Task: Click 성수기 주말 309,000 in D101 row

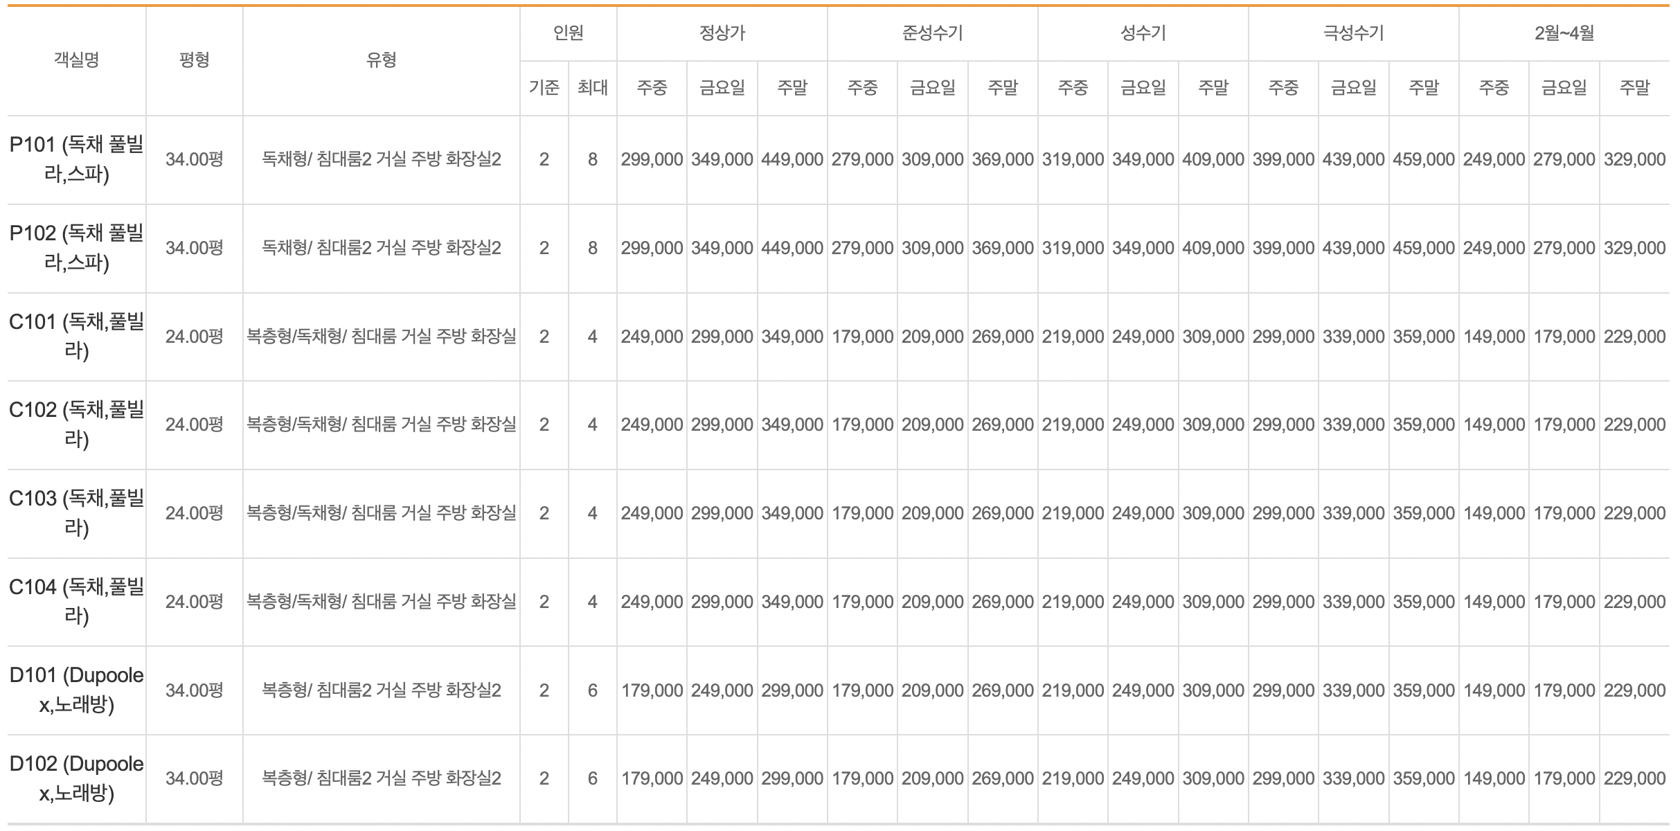Action: [1213, 690]
